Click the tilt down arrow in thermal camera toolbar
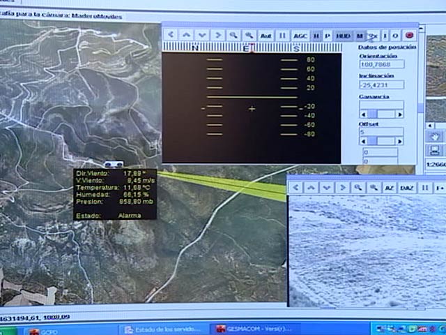 (202, 35)
